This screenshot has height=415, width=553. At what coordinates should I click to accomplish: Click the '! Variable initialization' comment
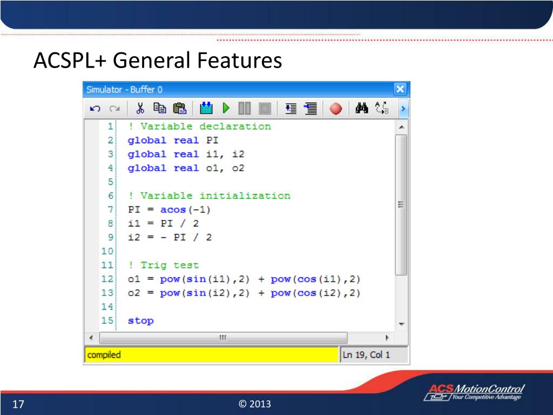[x=209, y=196]
